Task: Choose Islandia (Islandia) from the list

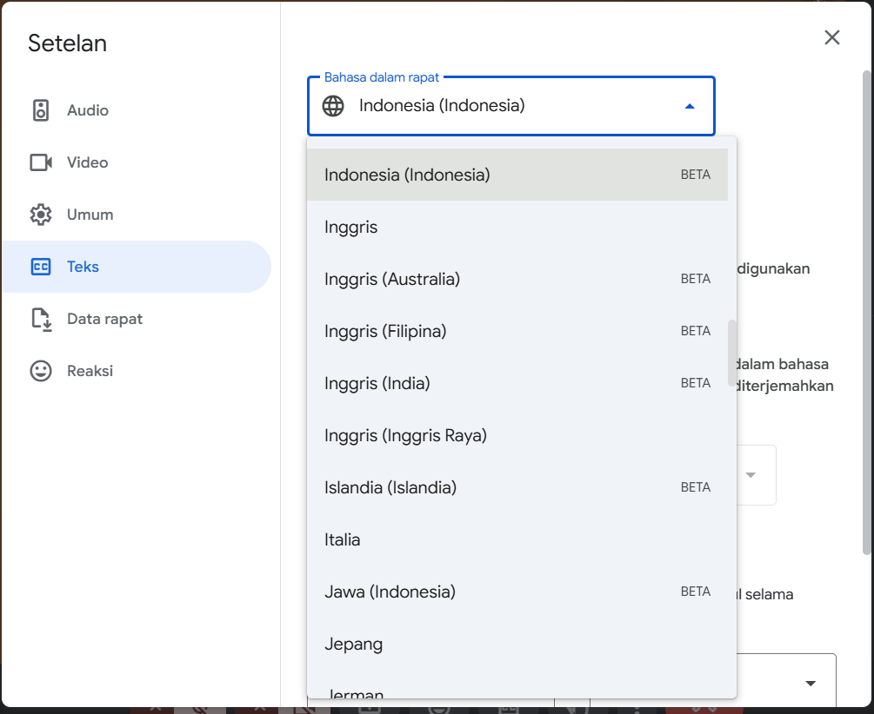Action: click(390, 487)
